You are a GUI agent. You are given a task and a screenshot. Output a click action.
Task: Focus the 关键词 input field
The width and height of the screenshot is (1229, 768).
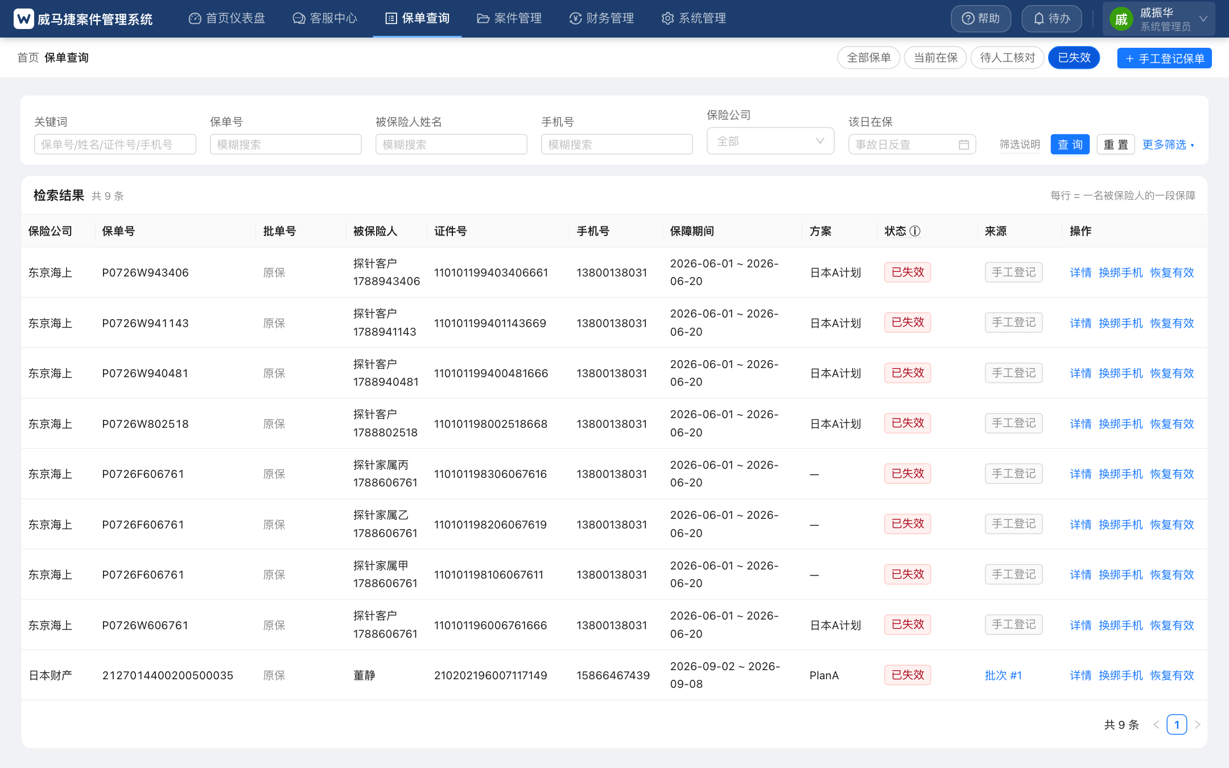pyautogui.click(x=115, y=144)
